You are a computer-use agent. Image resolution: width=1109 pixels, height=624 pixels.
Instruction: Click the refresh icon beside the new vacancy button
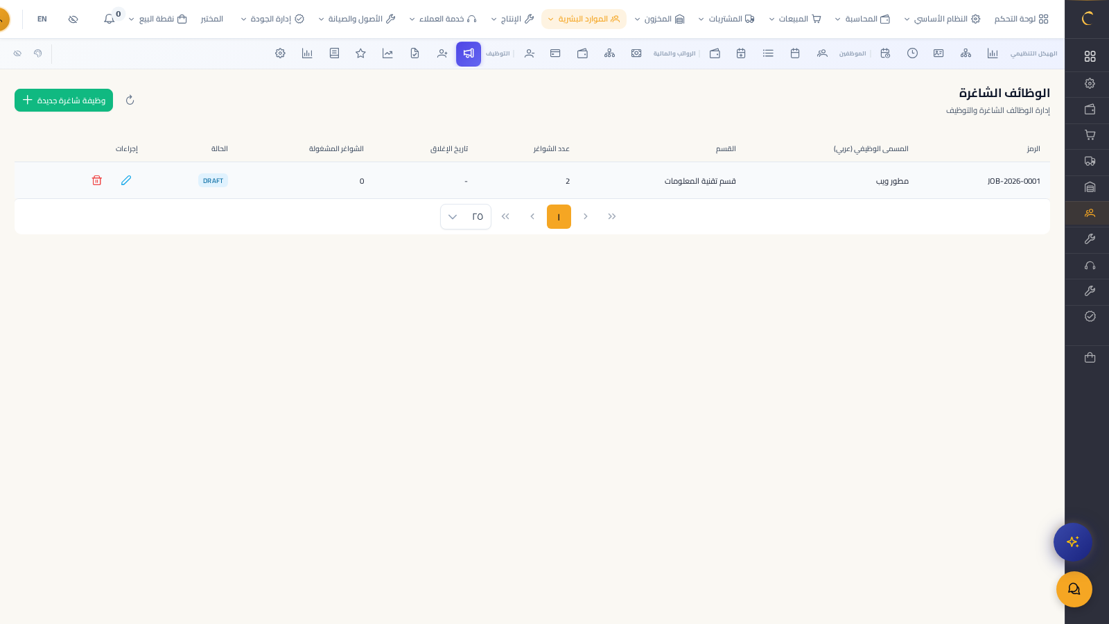click(130, 101)
